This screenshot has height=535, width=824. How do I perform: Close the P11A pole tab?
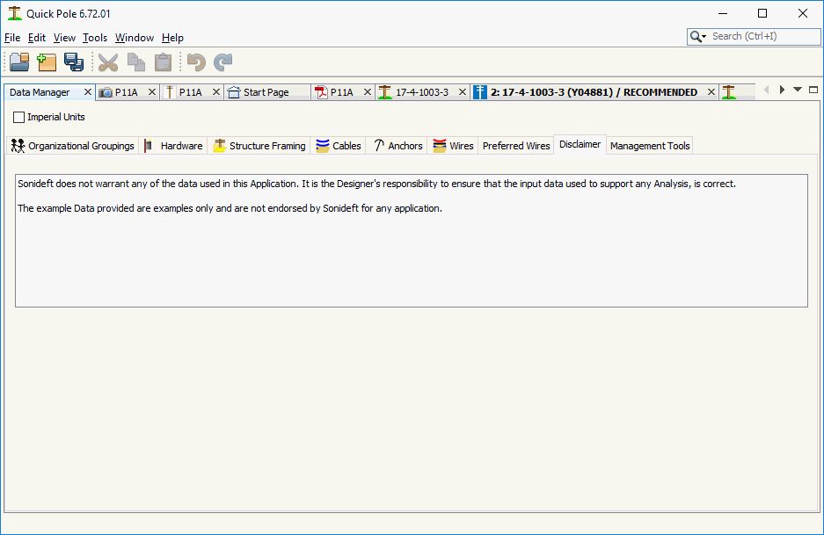coord(216,92)
